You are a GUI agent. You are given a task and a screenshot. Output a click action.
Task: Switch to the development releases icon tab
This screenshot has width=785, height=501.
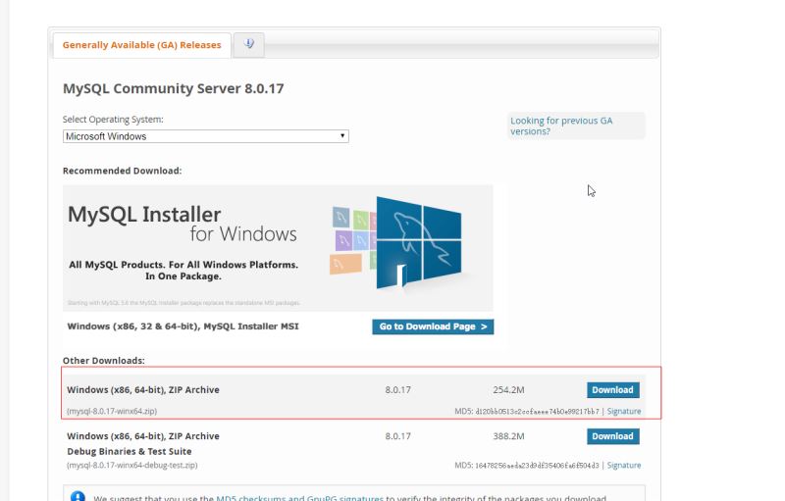pyautogui.click(x=249, y=44)
